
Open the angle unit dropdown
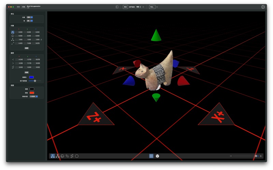click(x=30, y=21)
